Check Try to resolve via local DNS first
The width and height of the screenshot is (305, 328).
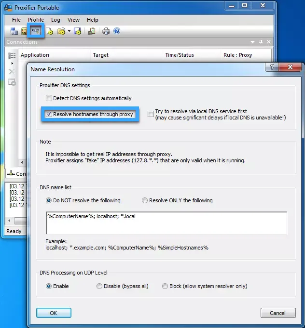[151, 114]
